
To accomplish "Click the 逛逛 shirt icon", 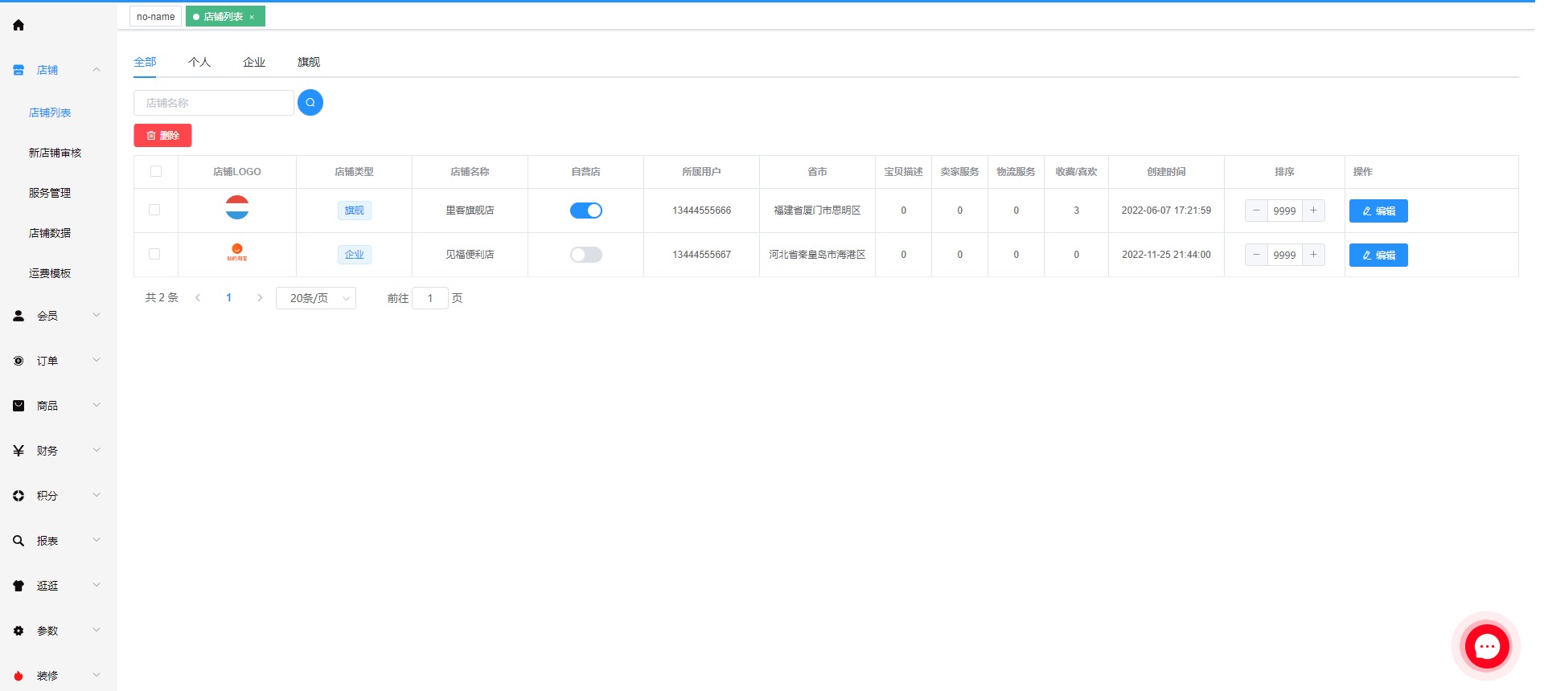I will tap(18, 586).
